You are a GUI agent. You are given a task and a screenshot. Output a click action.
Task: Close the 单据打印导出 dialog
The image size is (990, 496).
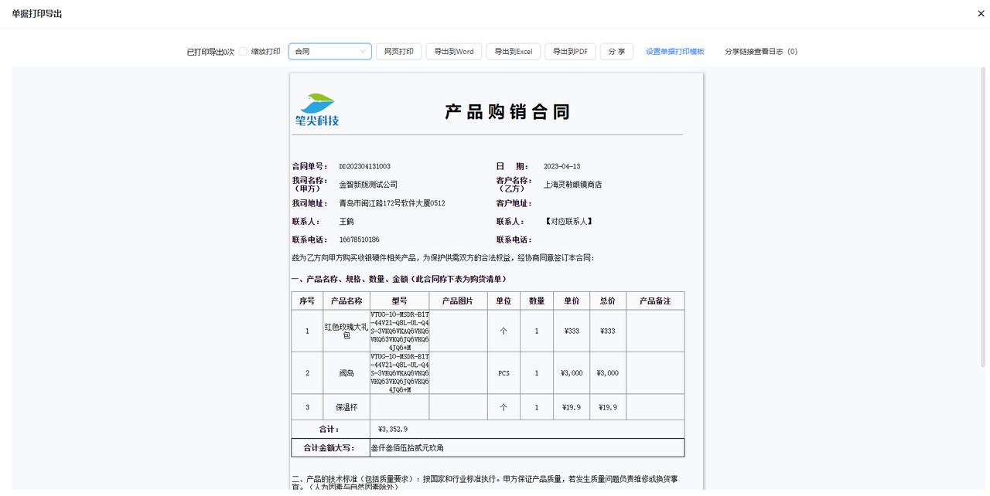click(x=981, y=14)
